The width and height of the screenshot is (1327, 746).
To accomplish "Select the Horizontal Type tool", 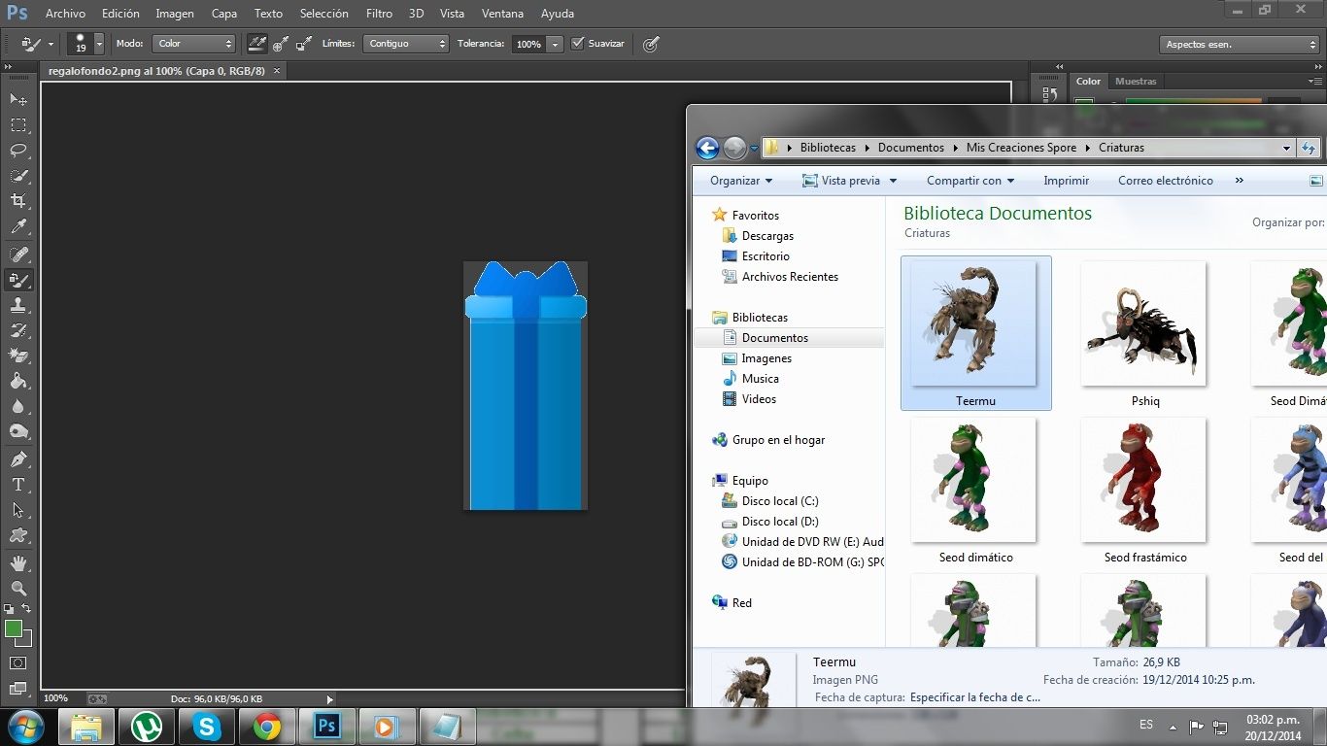I will pos(18,485).
